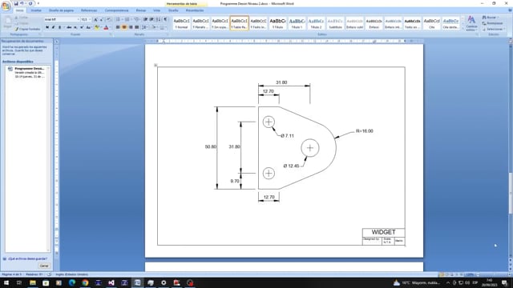Decrease paragraph indent
This screenshot has height=288, width=513.
click(x=146, y=19)
